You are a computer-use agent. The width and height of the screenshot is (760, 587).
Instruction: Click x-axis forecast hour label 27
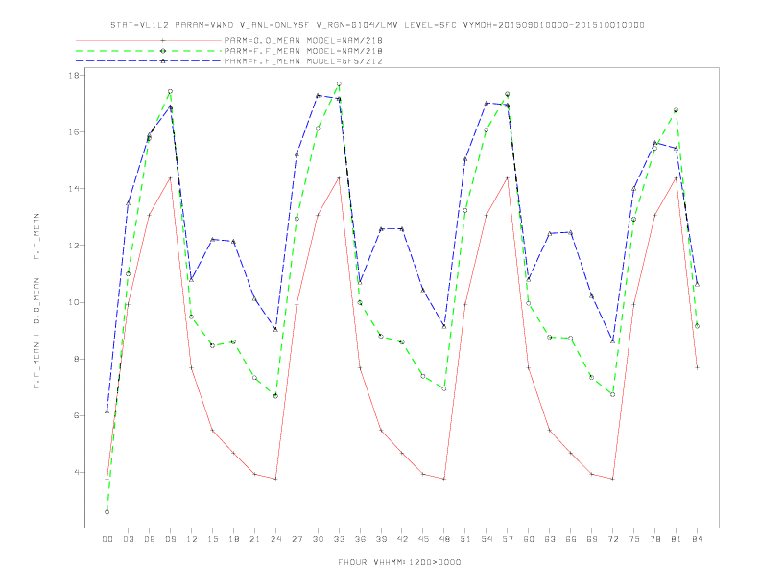click(x=297, y=539)
